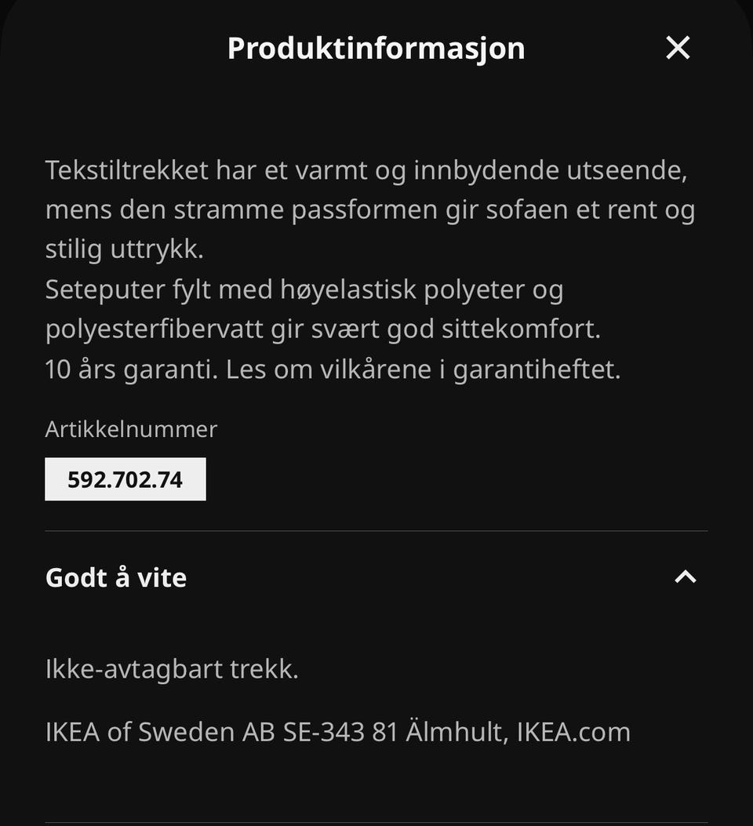Image resolution: width=753 pixels, height=826 pixels.
Task: Click the polyesterfibervatt gir svært god line
Action: (x=323, y=329)
